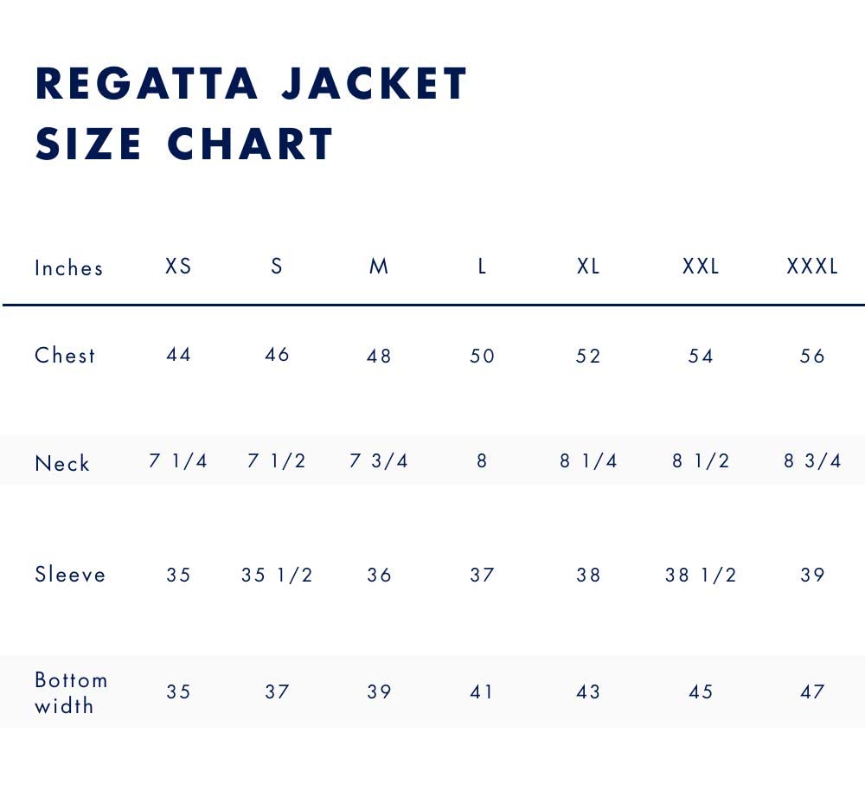Select chest measurement 50 for size L
This screenshot has height=791, width=865.
pyautogui.click(x=482, y=356)
